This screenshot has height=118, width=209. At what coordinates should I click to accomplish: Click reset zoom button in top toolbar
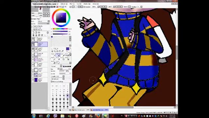coord(106,7)
